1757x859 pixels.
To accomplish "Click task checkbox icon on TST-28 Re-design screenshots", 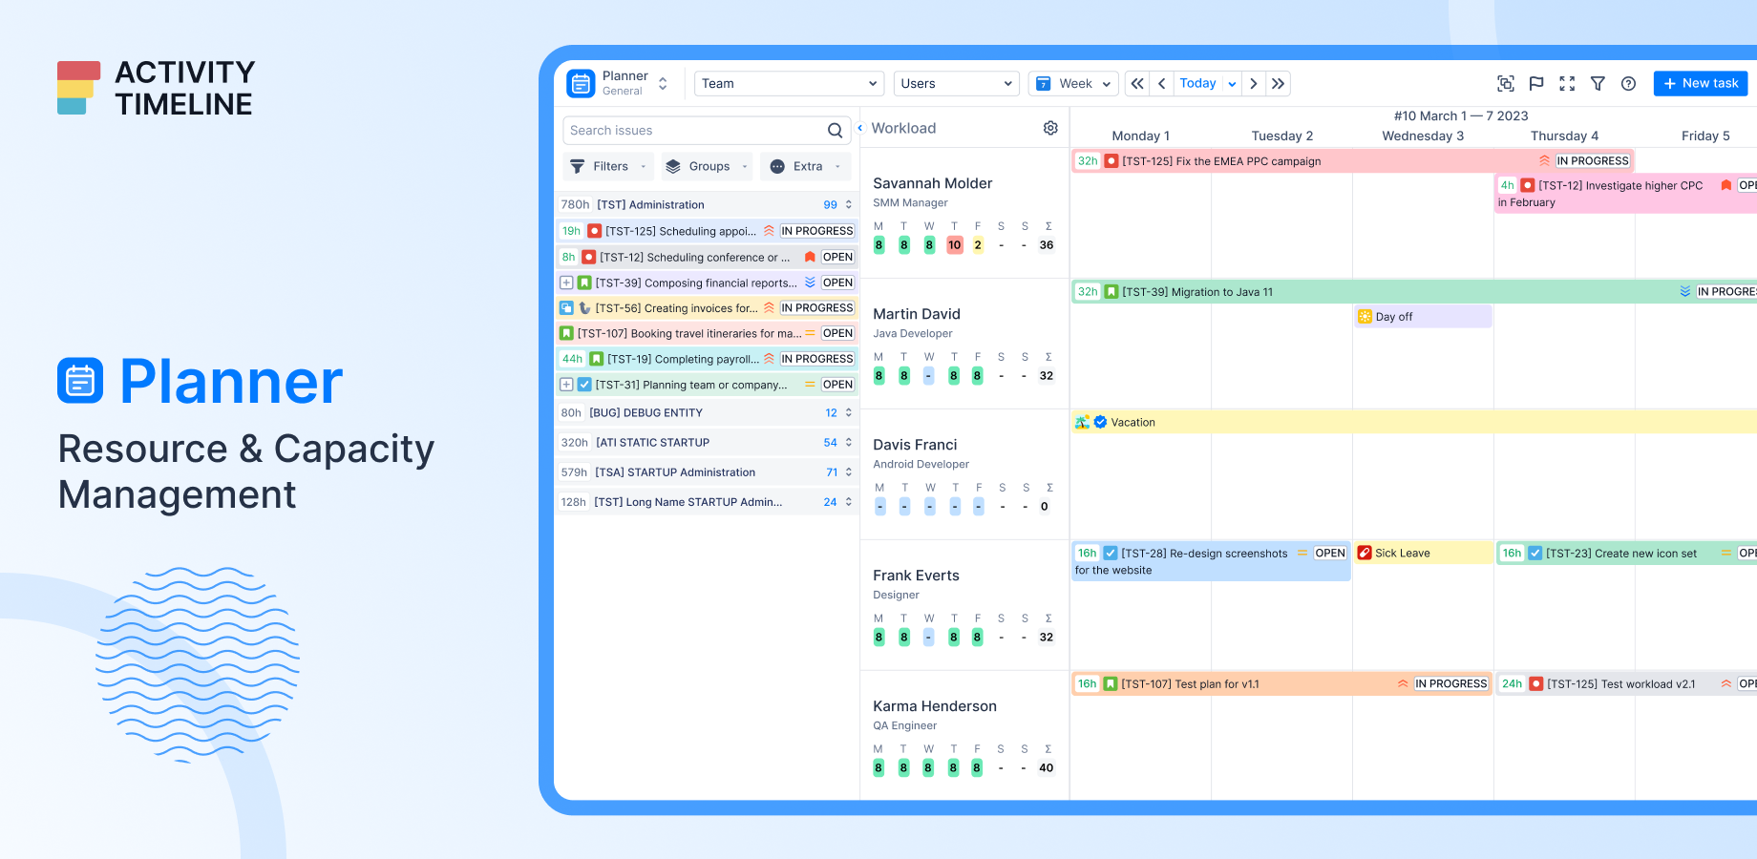I will click(x=1111, y=553).
